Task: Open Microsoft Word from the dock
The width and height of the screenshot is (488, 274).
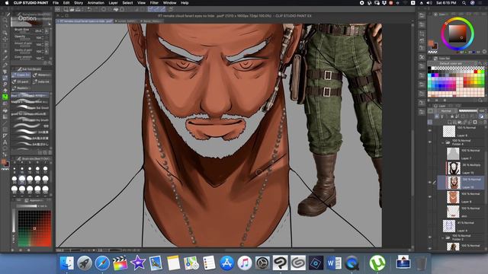Action: click(334, 263)
